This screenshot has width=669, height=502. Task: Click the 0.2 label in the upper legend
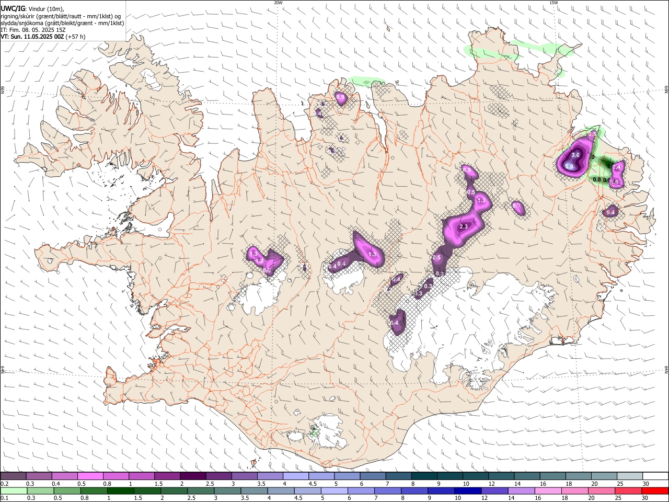[x=5, y=484]
